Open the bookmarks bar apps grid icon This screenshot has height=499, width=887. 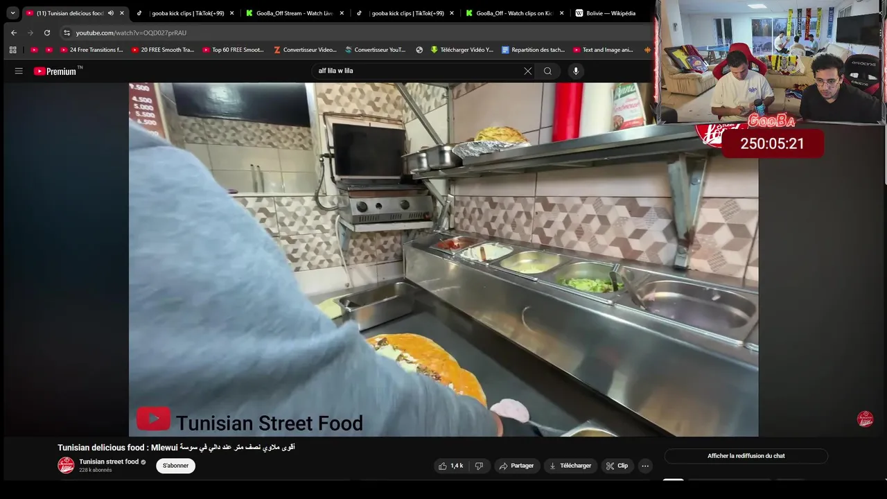12,50
